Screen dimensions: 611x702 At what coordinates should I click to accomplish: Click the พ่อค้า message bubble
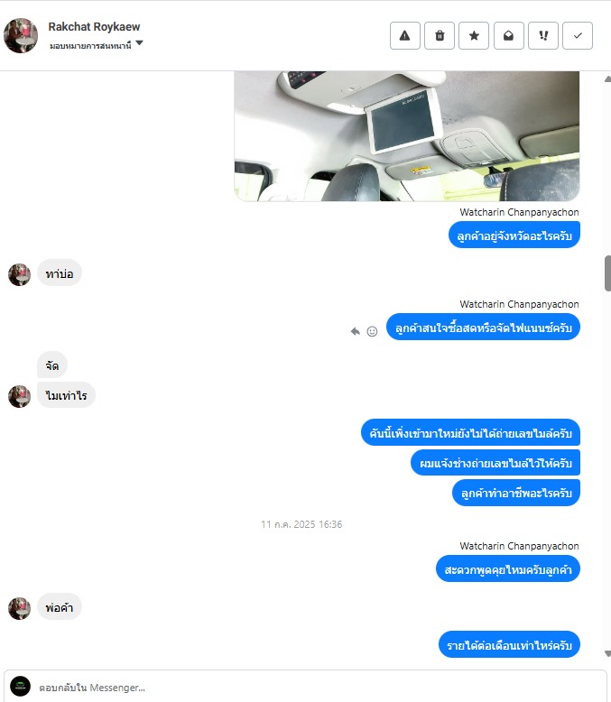[x=60, y=607]
